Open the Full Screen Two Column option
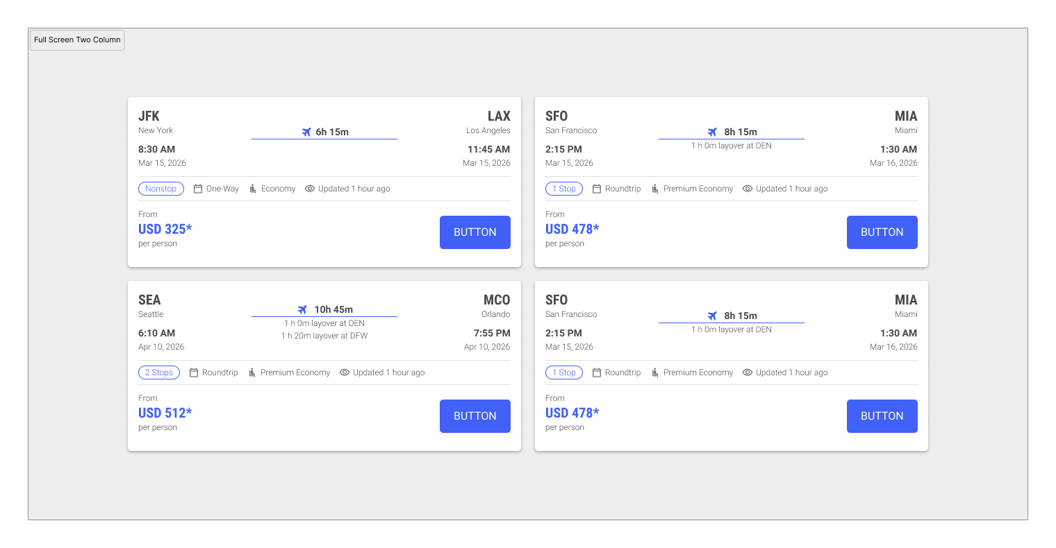This screenshot has height=548, width=1056. click(x=77, y=40)
